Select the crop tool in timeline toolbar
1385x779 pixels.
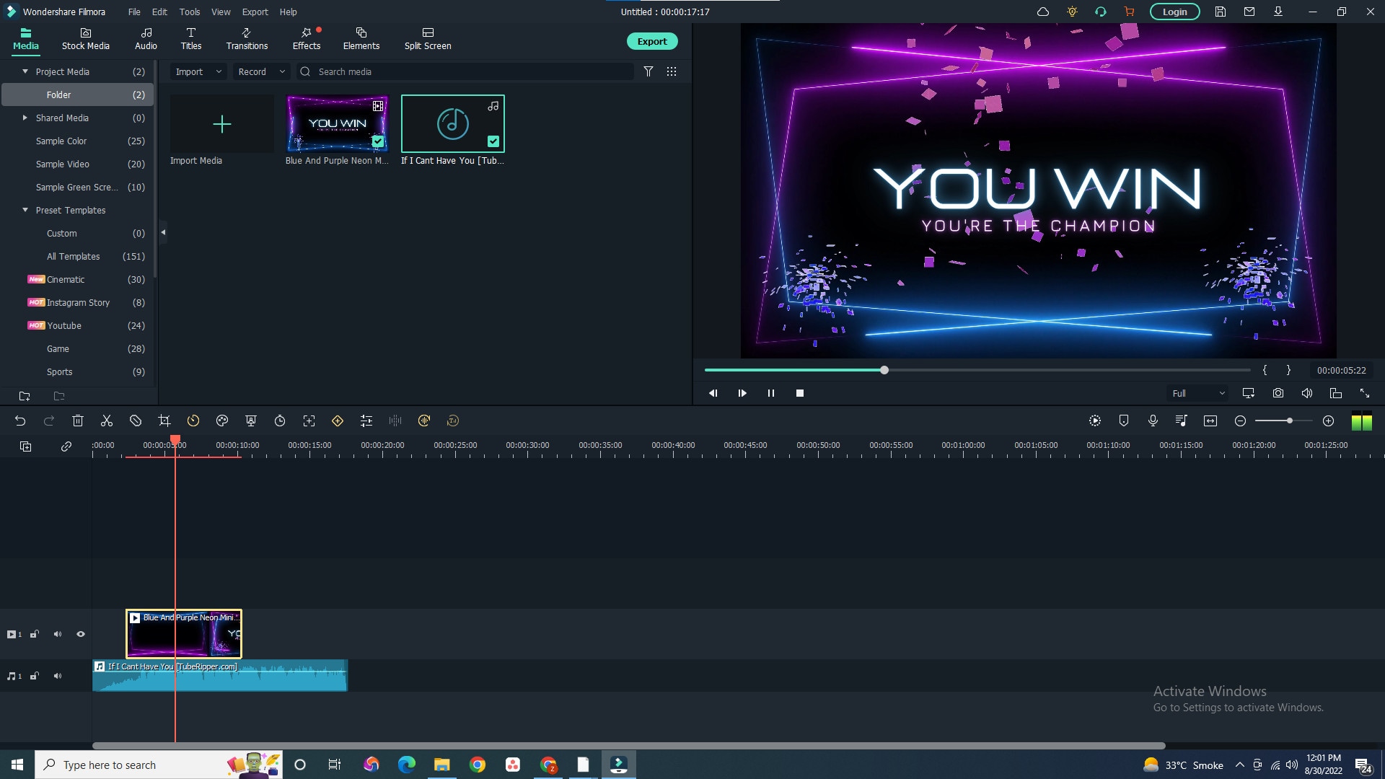(164, 421)
